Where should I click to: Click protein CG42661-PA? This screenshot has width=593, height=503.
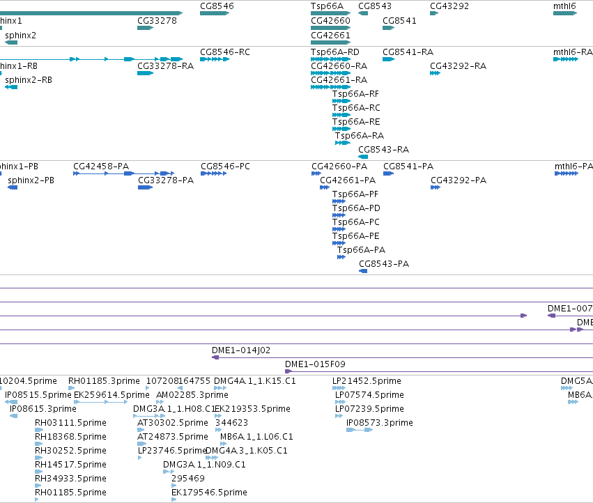pyautogui.click(x=325, y=187)
